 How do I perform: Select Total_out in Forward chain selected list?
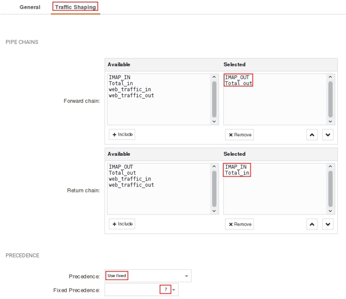238,84
